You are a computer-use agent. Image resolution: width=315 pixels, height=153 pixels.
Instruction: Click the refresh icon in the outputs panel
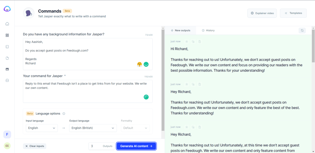[x=302, y=30]
